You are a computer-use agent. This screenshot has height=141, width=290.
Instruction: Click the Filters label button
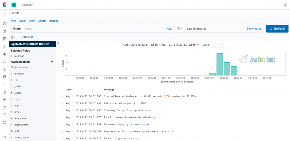pyautogui.click(x=16, y=29)
